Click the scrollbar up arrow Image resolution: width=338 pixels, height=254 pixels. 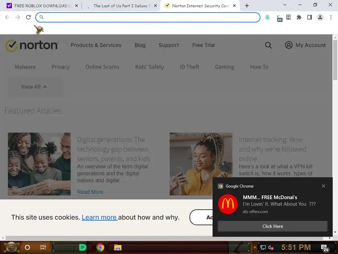[335, 37]
